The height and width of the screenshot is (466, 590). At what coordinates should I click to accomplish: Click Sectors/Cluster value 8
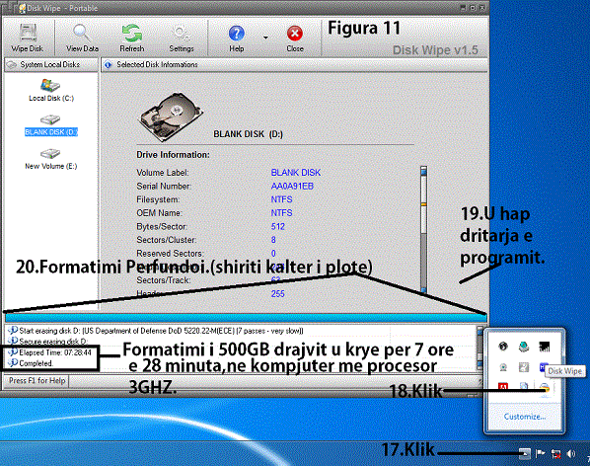coord(273,240)
